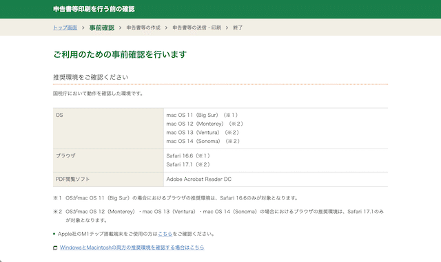Screen dimensions: 441x262
Task: Select the 事前確認 breadcrumb step
Action: click(102, 28)
